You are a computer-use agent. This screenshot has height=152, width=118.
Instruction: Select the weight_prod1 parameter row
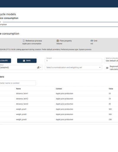tap(59, 109)
